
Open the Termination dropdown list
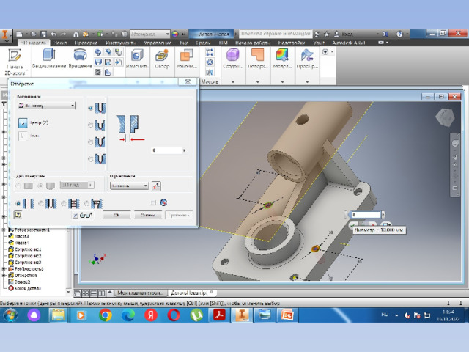click(129, 186)
